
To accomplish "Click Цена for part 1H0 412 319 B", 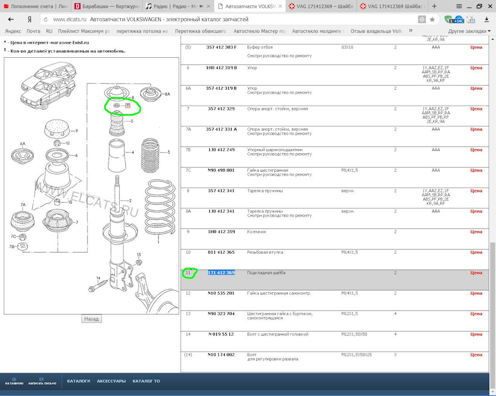I will 476,68.
